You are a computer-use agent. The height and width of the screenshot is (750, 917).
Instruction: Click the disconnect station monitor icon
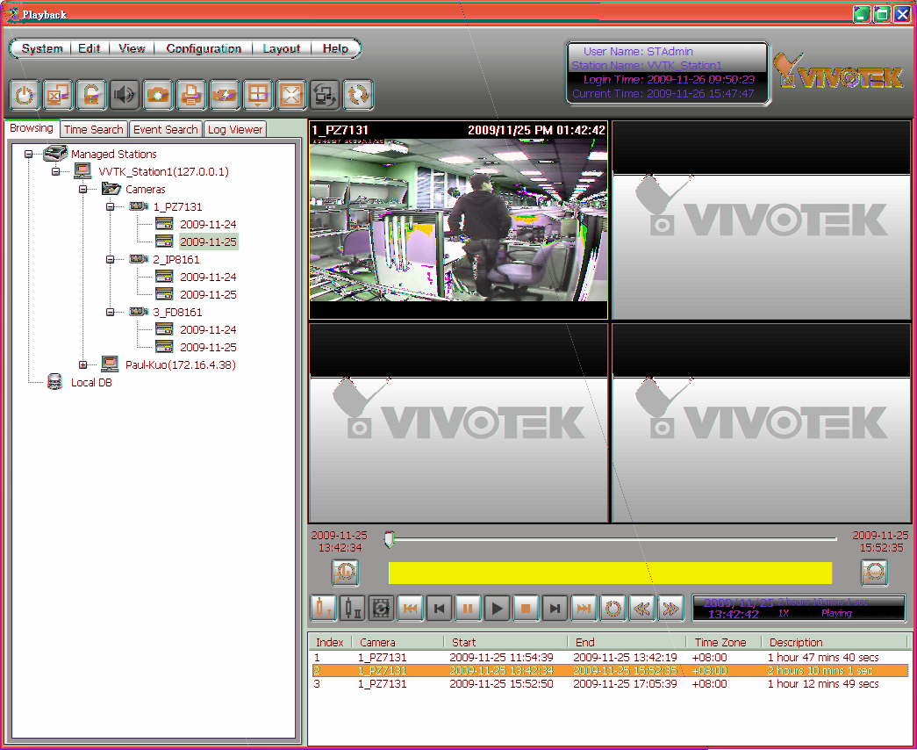(57, 95)
